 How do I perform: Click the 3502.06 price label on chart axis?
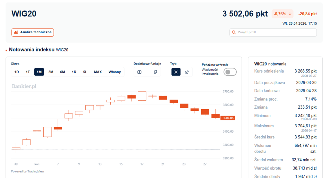pos(228,118)
